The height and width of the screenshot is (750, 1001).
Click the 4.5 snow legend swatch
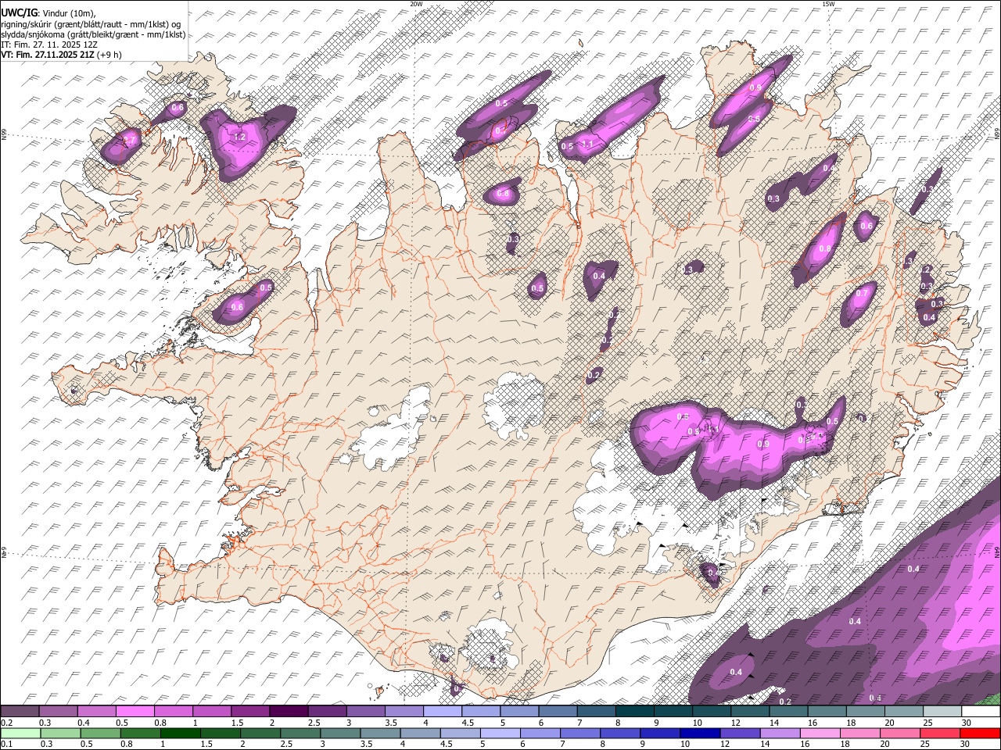480,712
